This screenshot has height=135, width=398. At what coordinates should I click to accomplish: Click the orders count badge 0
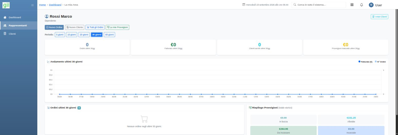(79, 108)
